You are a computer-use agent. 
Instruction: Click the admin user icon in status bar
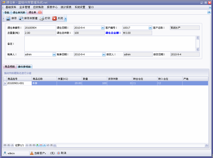pyautogui.click(x=5, y=153)
